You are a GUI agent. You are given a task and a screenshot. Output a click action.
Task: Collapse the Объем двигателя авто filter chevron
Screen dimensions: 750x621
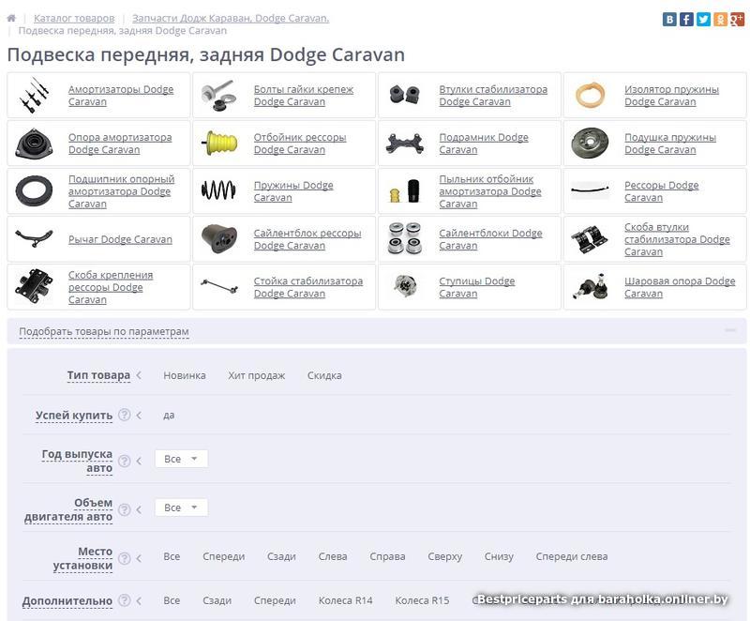tap(139, 509)
